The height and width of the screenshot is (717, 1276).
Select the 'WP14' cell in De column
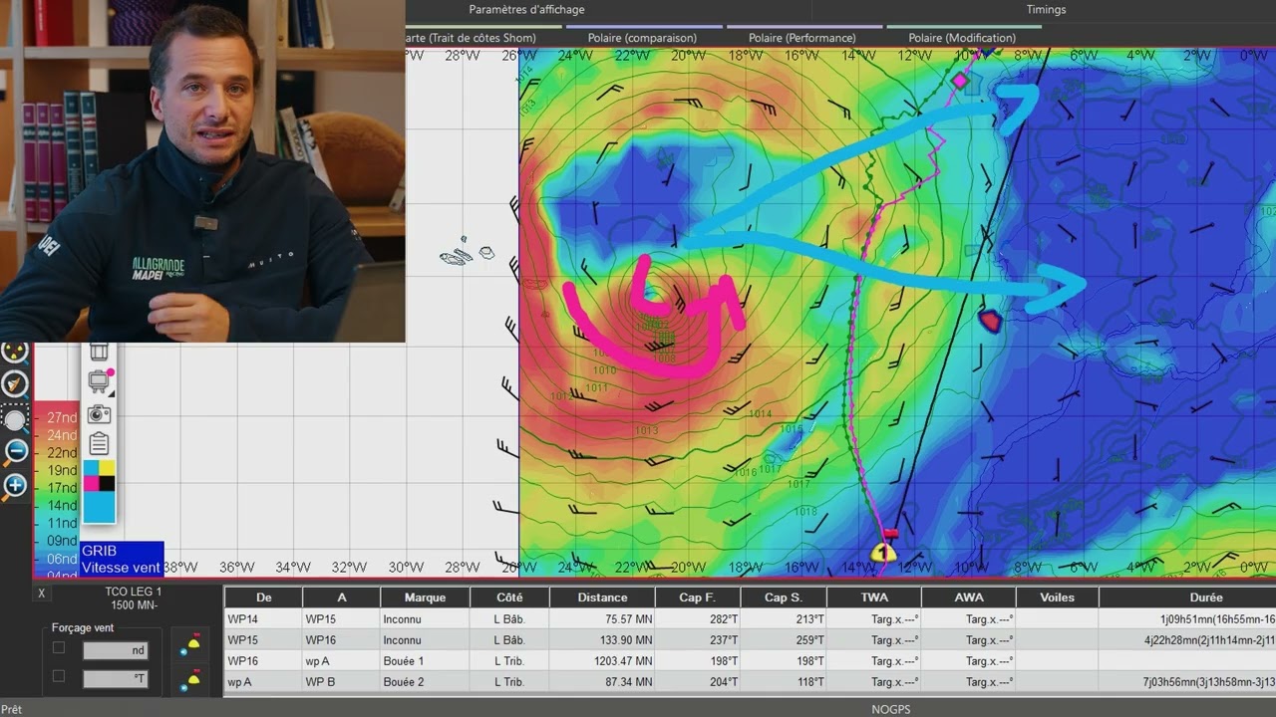coord(264,618)
